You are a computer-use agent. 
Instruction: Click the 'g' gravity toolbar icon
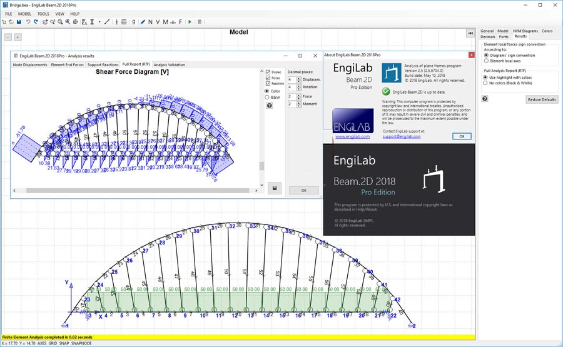tap(134, 22)
